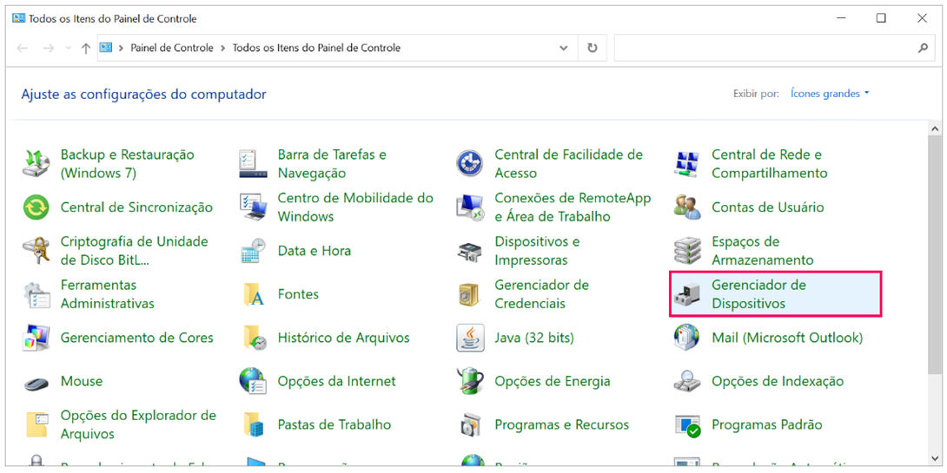Click Control Panel icon in address bar
This screenshot has height=473, width=947.
click(x=106, y=49)
